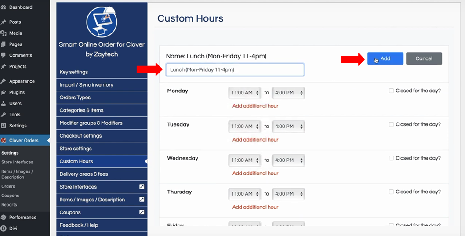Click the Users person icon
This screenshot has width=465, height=236.
pos(4,103)
